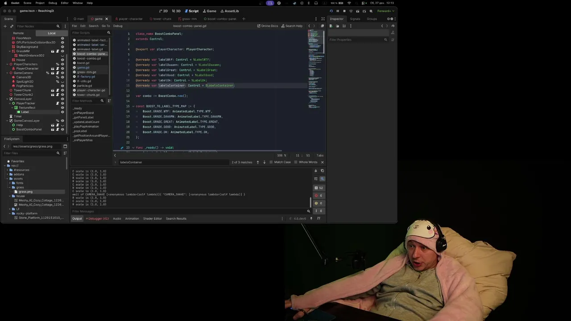Switch to 3D workspace

click(176, 11)
